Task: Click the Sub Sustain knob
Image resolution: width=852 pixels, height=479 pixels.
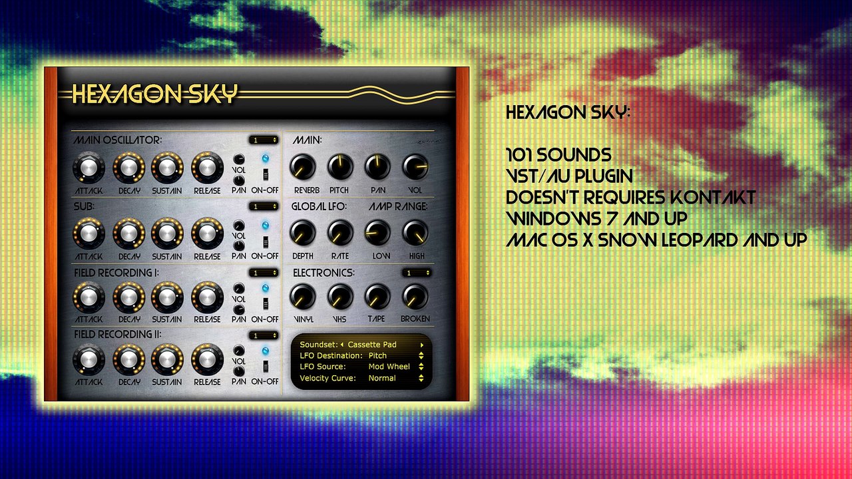Action: click(x=167, y=234)
